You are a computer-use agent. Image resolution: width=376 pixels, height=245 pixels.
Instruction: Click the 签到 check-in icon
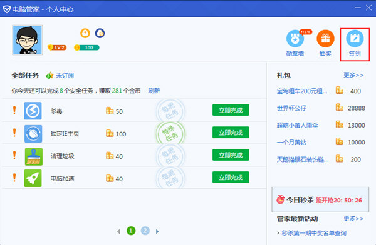(x=355, y=39)
